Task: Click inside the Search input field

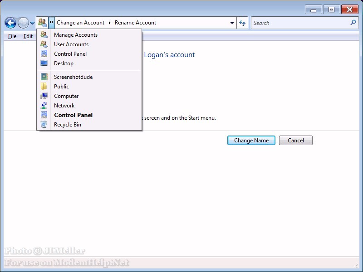Action: click(300, 23)
